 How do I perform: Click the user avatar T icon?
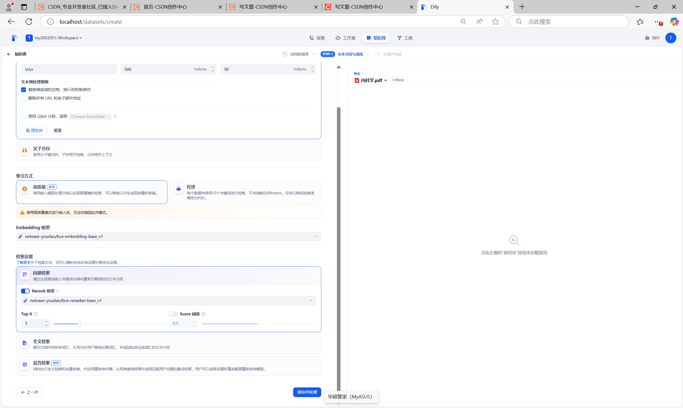[x=671, y=38]
